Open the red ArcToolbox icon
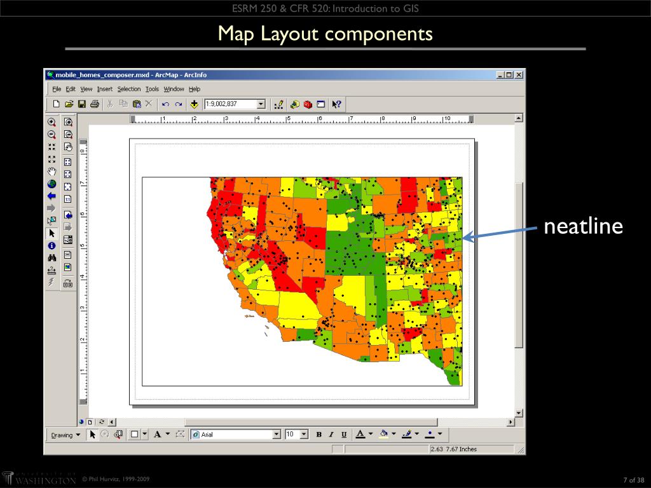Screen dimensions: 651x488 coord(308,104)
